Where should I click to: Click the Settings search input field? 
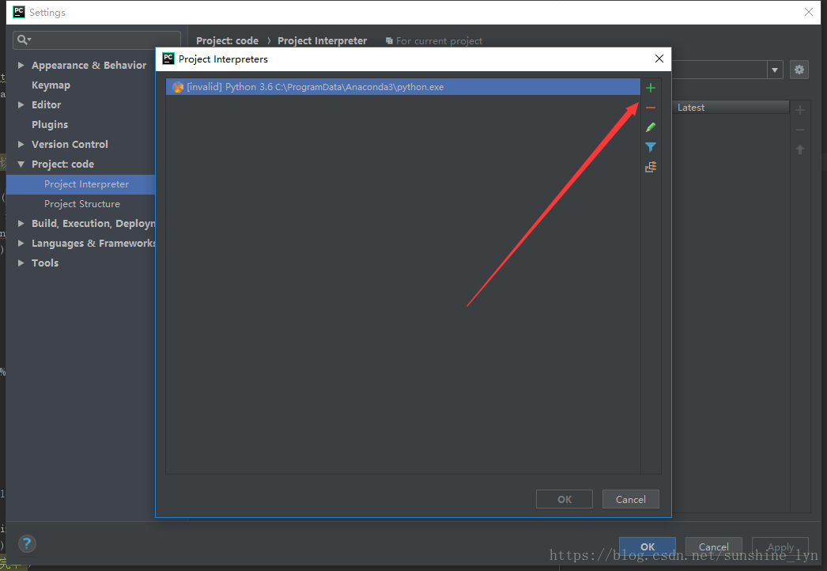tap(96, 40)
